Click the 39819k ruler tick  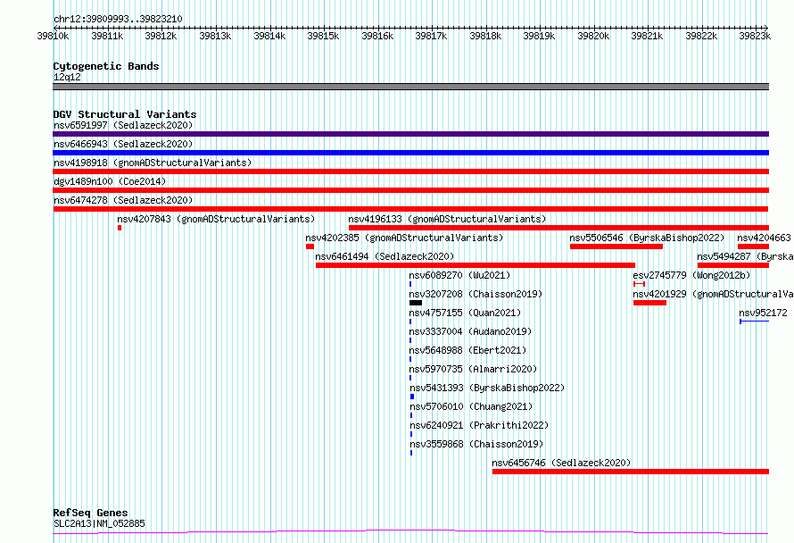(x=539, y=36)
